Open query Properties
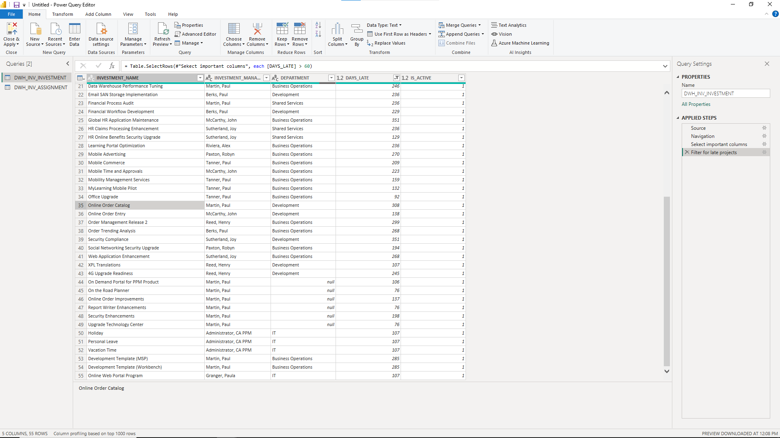780x438 pixels. 189,25
